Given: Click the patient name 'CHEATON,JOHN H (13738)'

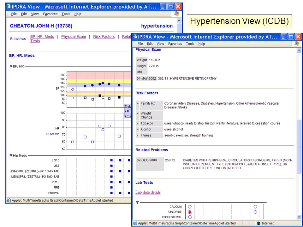Looking at the screenshot, I should [41, 26].
